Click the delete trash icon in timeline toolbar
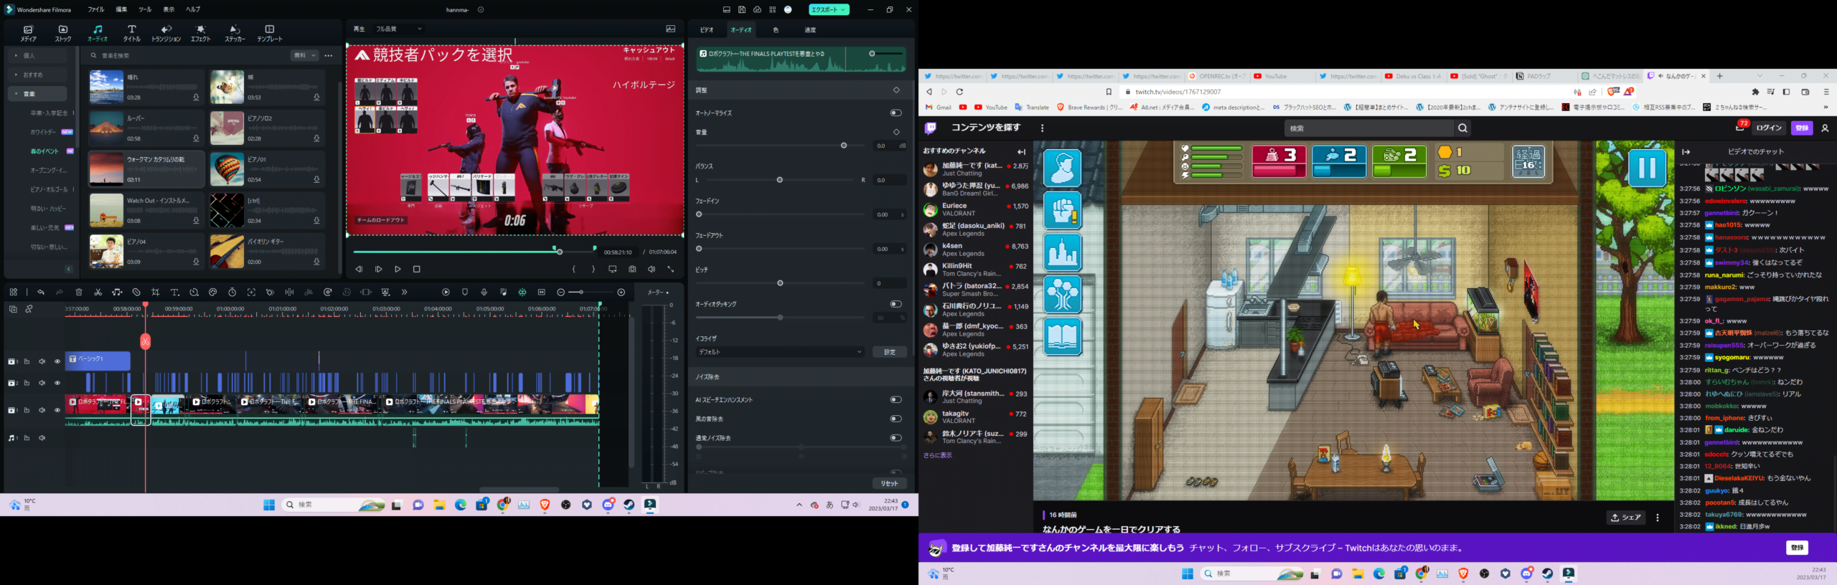The height and width of the screenshot is (585, 1837). pyautogui.click(x=79, y=292)
